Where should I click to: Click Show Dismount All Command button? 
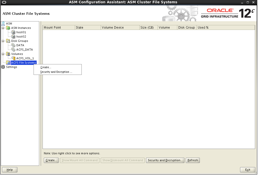coord(123,160)
